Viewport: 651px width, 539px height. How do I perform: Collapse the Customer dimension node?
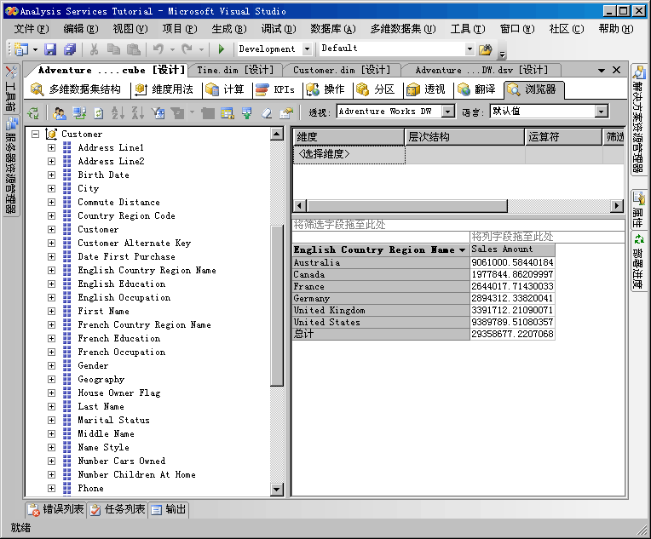(x=35, y=134)
